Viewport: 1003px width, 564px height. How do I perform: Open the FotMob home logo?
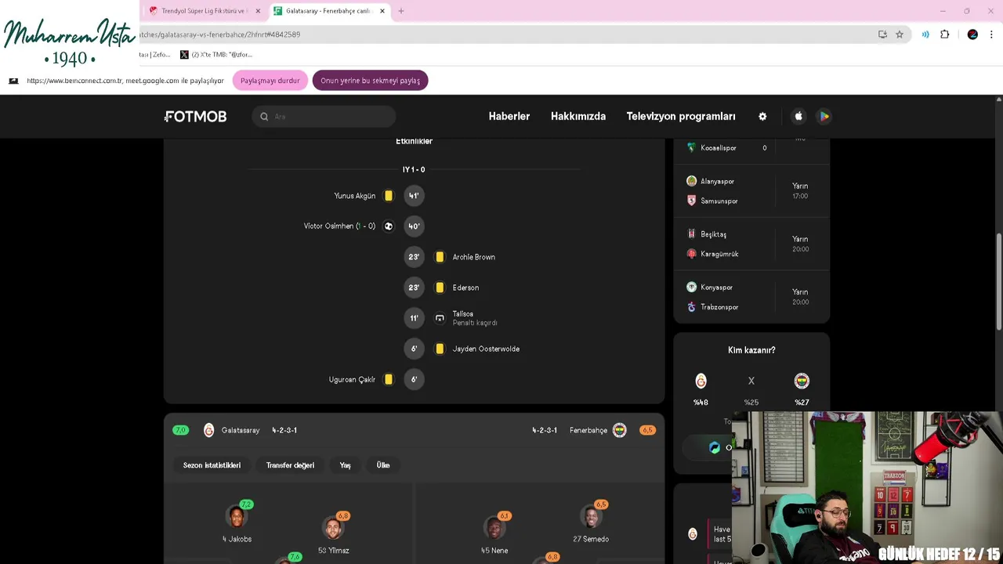click(x=195, y=116)
